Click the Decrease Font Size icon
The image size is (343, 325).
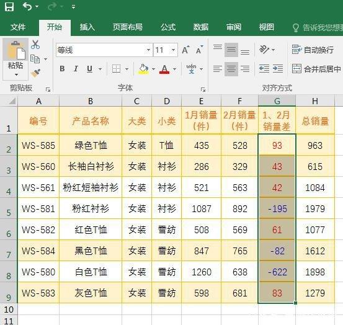pyautogui.click(x=199, y=50)
